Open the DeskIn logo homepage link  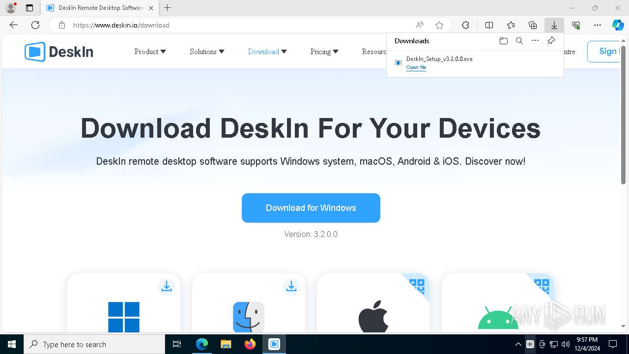coord(59,52)
